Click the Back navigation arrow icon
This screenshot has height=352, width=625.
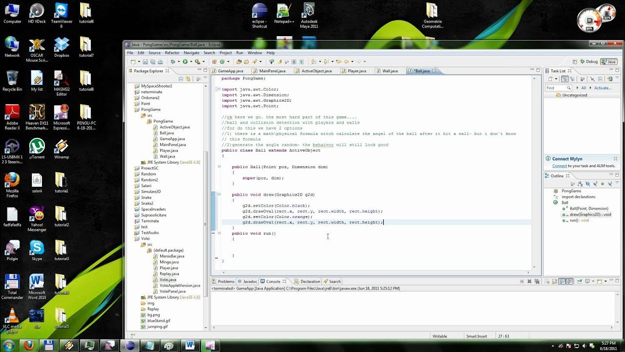click(x=346, y=62)
